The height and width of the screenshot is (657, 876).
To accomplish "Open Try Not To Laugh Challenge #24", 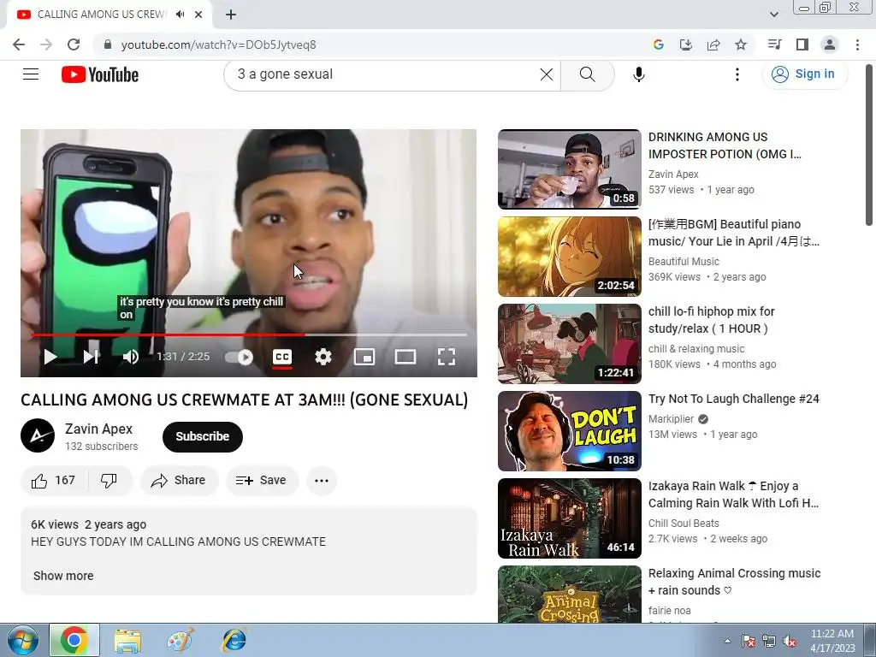I will point(733,399).
